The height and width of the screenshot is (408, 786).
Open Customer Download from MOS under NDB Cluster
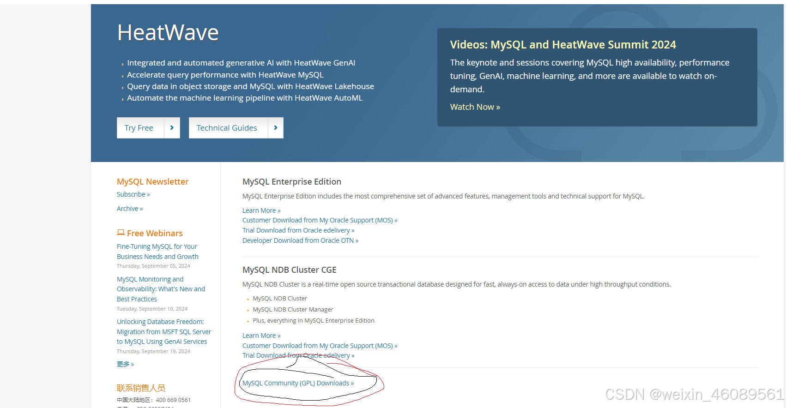[320, 346]
